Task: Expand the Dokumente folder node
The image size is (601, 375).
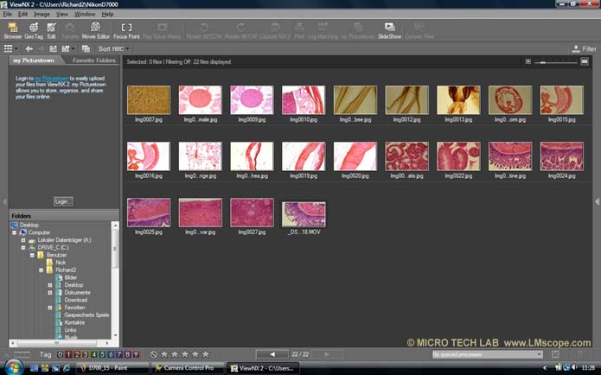Action: pos(50,293)
